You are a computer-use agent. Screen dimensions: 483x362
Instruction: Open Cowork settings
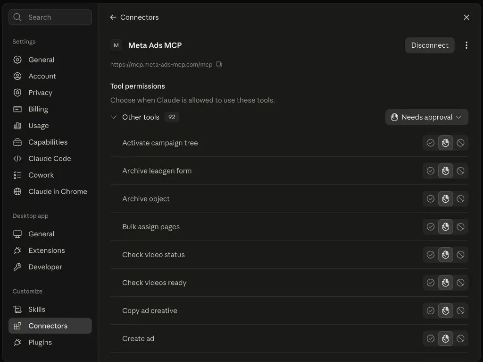tap(50, 175)
